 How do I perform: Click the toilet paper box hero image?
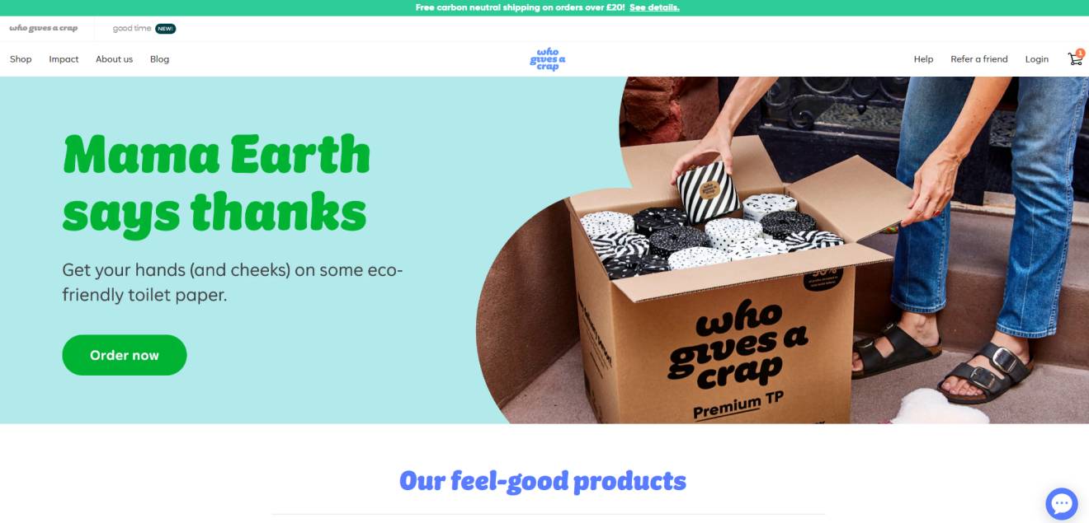(782, 250)
